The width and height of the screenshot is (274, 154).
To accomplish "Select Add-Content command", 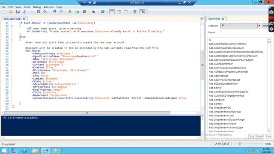I will [x=216, y=104].
